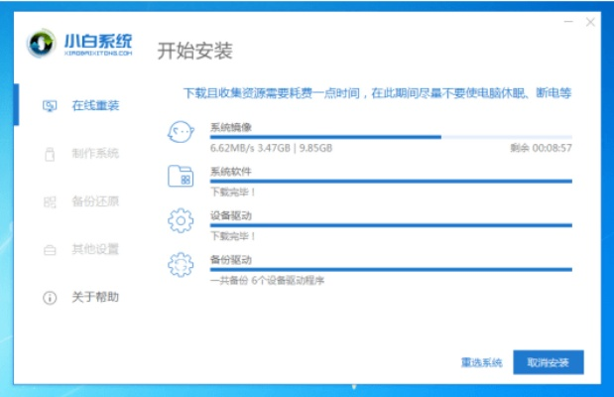Click the 备份驱动 gear icon
Viewport: 614px width, 397px height.
click(181, 264)
